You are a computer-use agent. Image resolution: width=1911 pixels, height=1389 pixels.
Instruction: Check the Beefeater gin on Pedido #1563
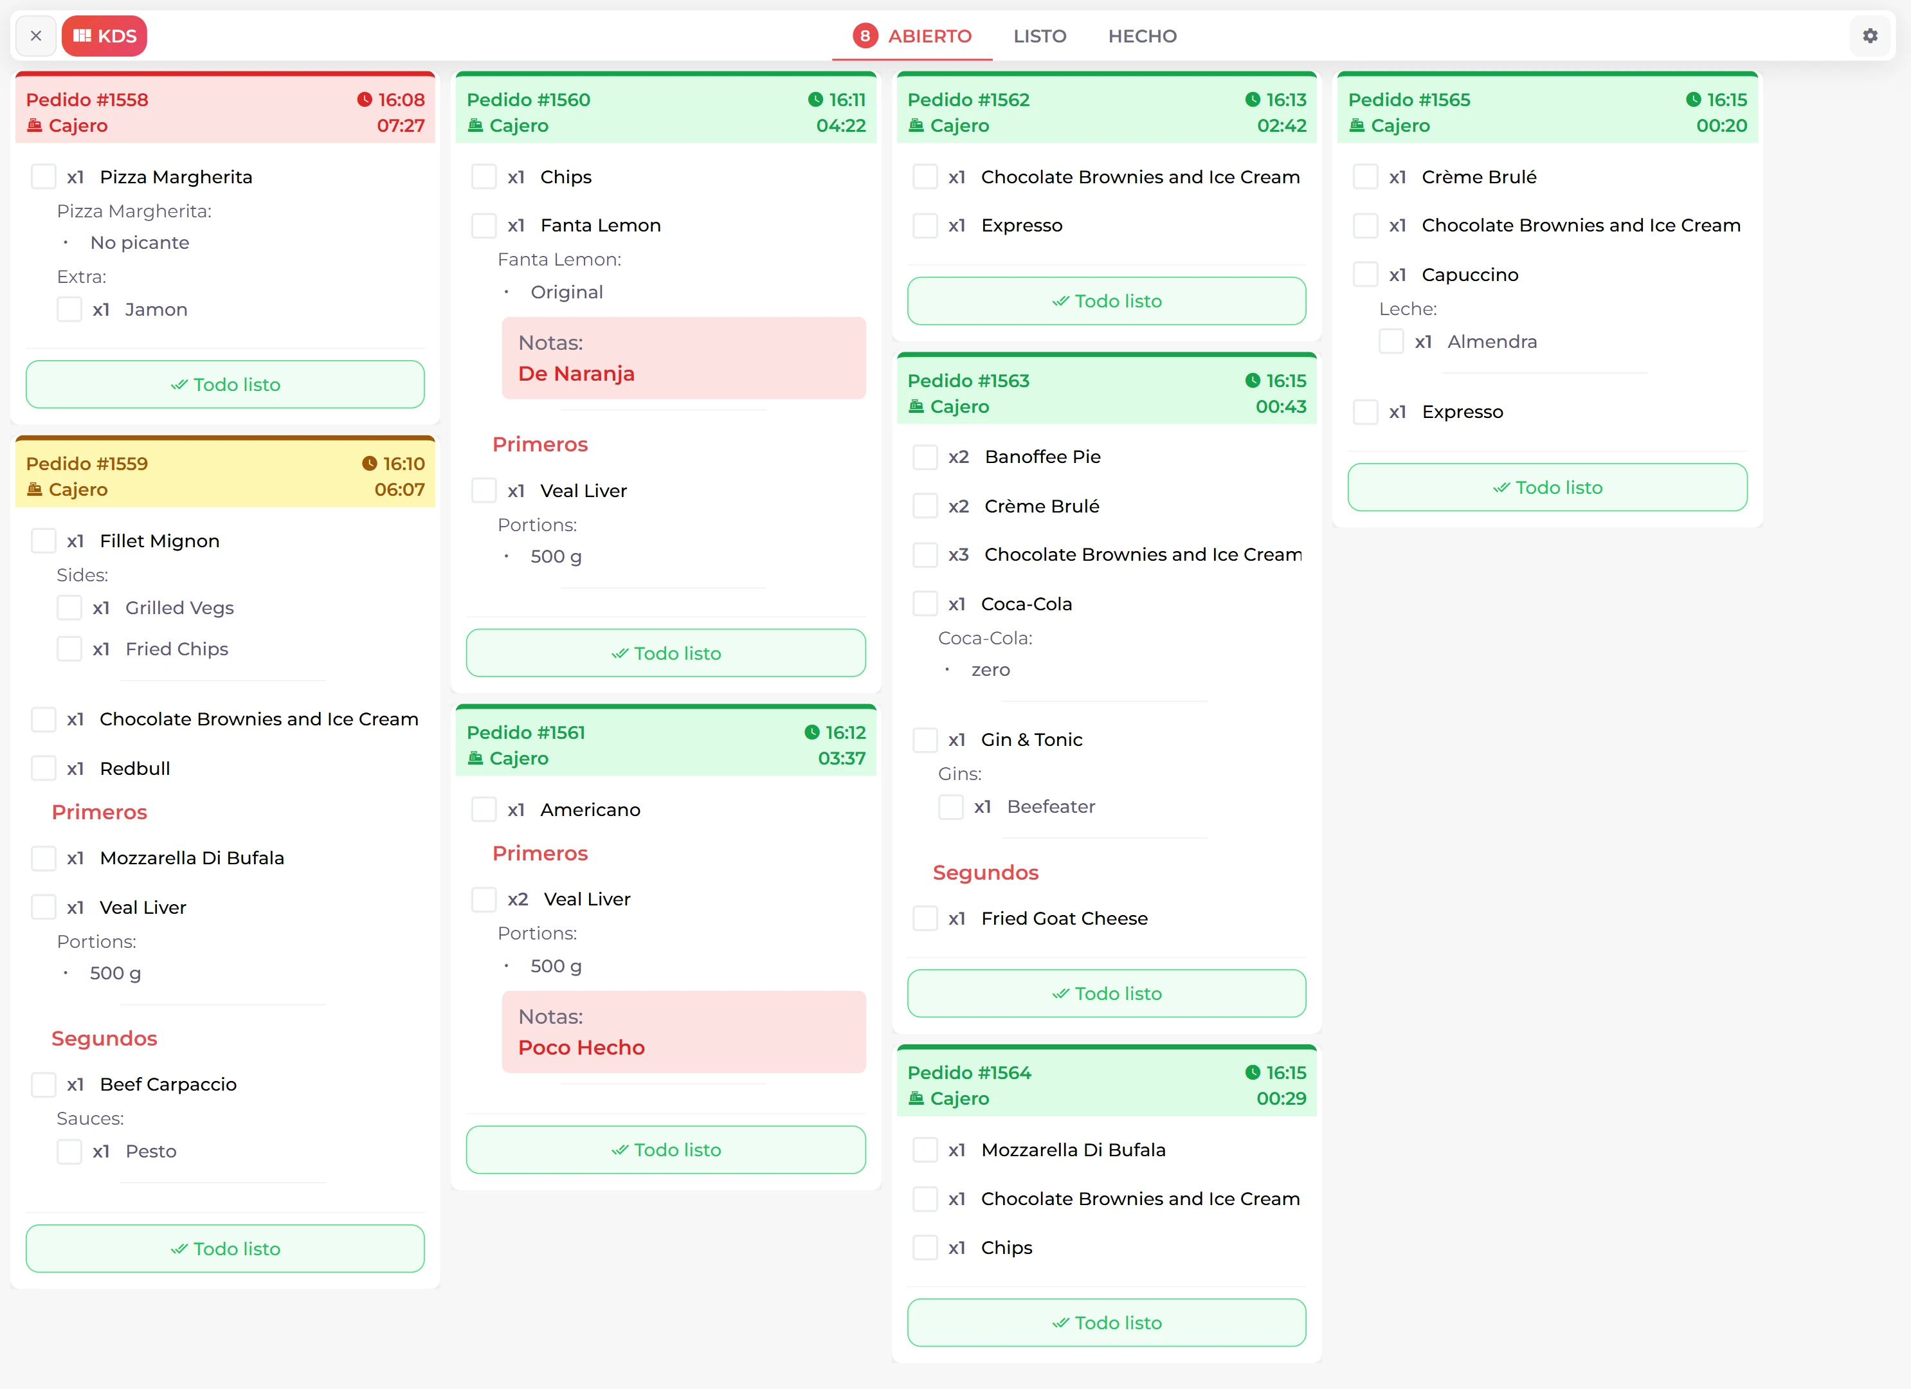coord(950,806)
